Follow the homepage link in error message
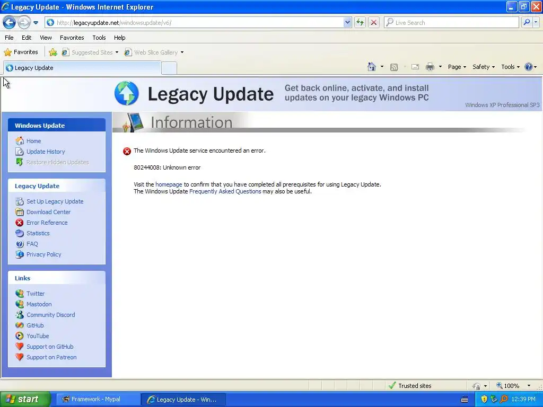543x407 pixels. point(169,184)
